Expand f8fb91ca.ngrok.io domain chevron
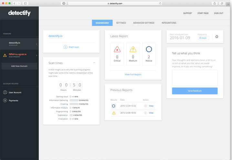232x160 pixels. click(37, 55)
